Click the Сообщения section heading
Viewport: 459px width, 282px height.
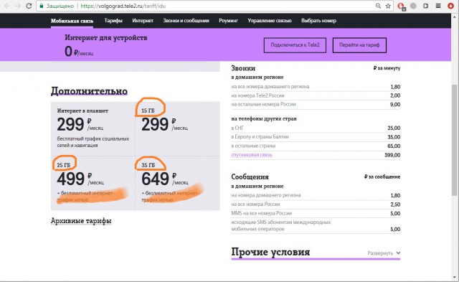coord(250,177)
